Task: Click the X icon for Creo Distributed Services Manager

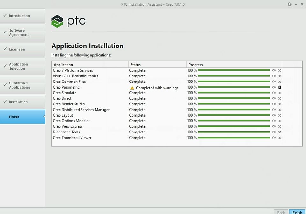Action: [280, 110]
